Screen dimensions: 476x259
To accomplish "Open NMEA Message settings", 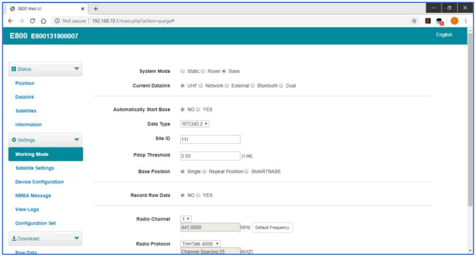I will [33, 196].
